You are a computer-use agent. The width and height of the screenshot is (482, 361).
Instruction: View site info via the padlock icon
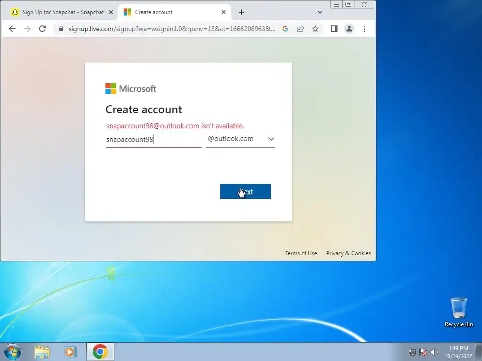61,29
